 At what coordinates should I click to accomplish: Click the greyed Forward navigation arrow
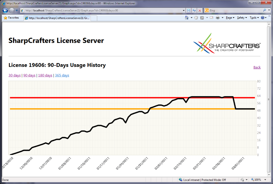tap(12, 10)
